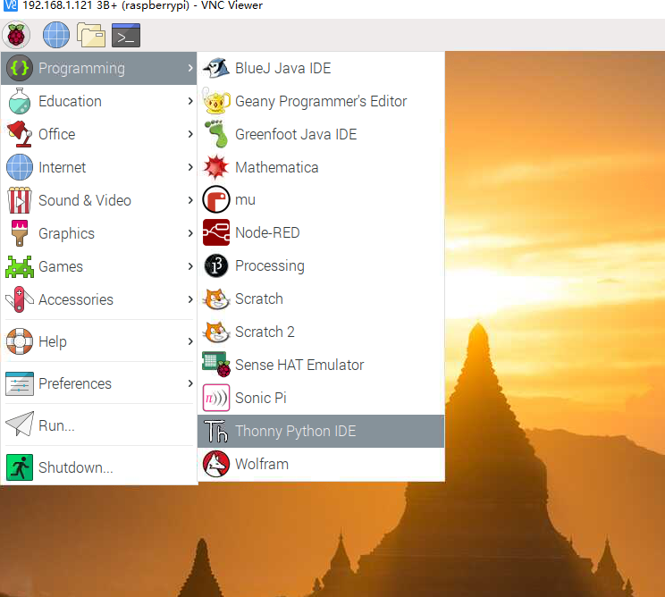
Task: Open the Accessories menu category
Action: click(99, 299)
